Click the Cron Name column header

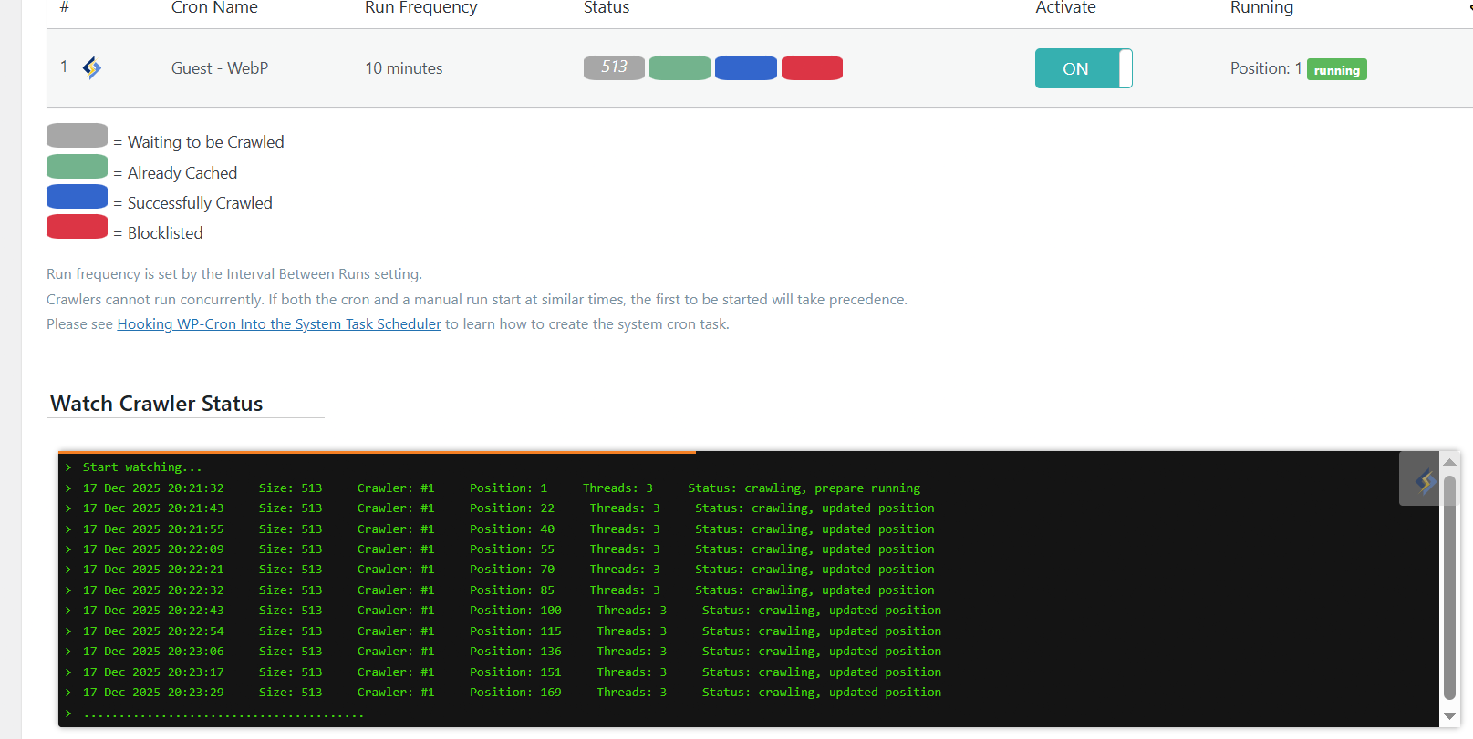pos(214,8)
